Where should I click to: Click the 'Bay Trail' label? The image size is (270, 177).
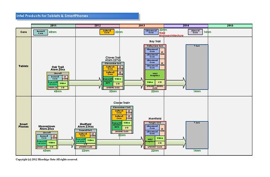(x=155, y=41)
